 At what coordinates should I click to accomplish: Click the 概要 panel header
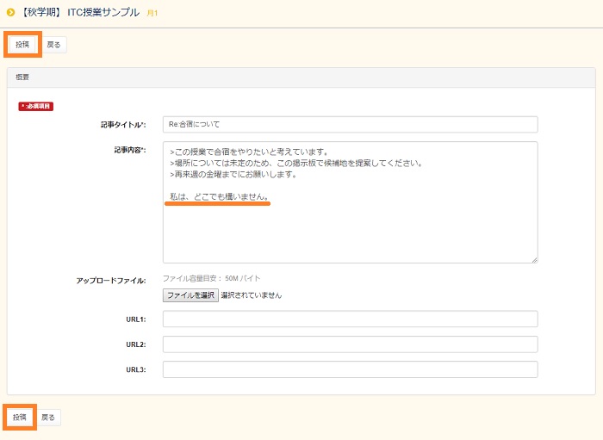coord(301,77)
